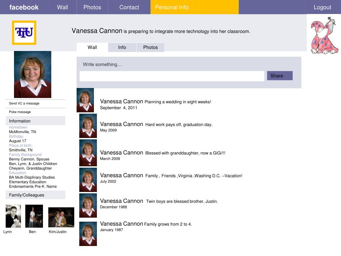Open the Wall item in top navigation bar
Screen dimensions: 341x256
click(62, 7)
